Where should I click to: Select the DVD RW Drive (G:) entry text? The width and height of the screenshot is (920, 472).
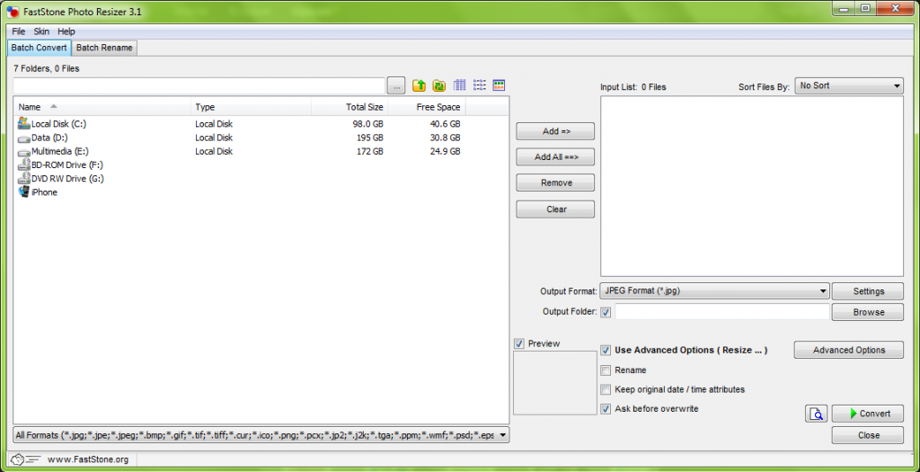coord(67,179)
